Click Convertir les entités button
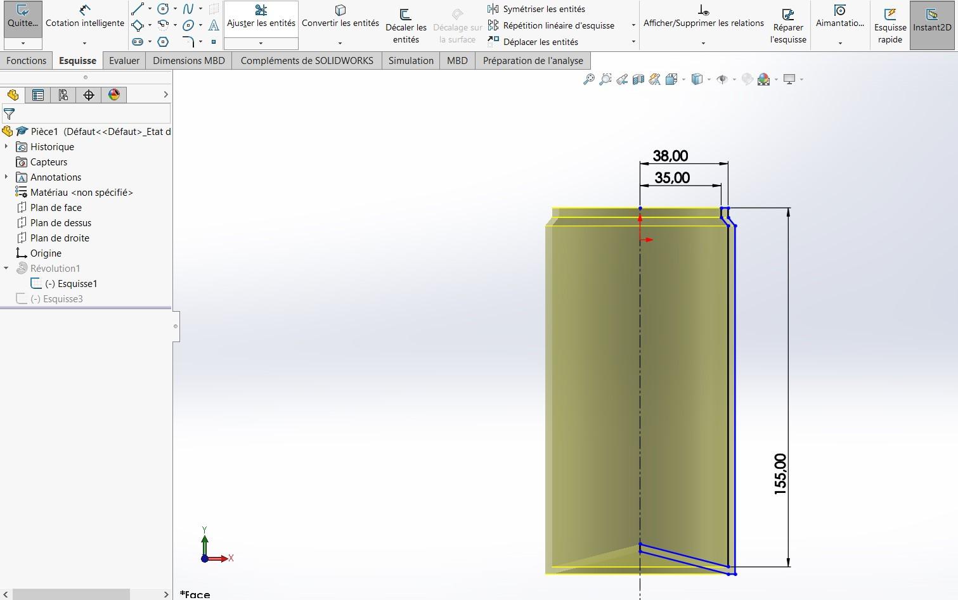 pos(340,18)
